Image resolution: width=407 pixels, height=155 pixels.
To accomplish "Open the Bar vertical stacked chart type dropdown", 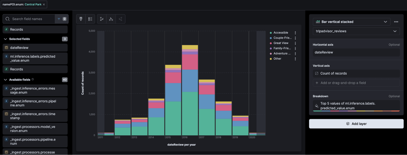I will pos(352,22).
